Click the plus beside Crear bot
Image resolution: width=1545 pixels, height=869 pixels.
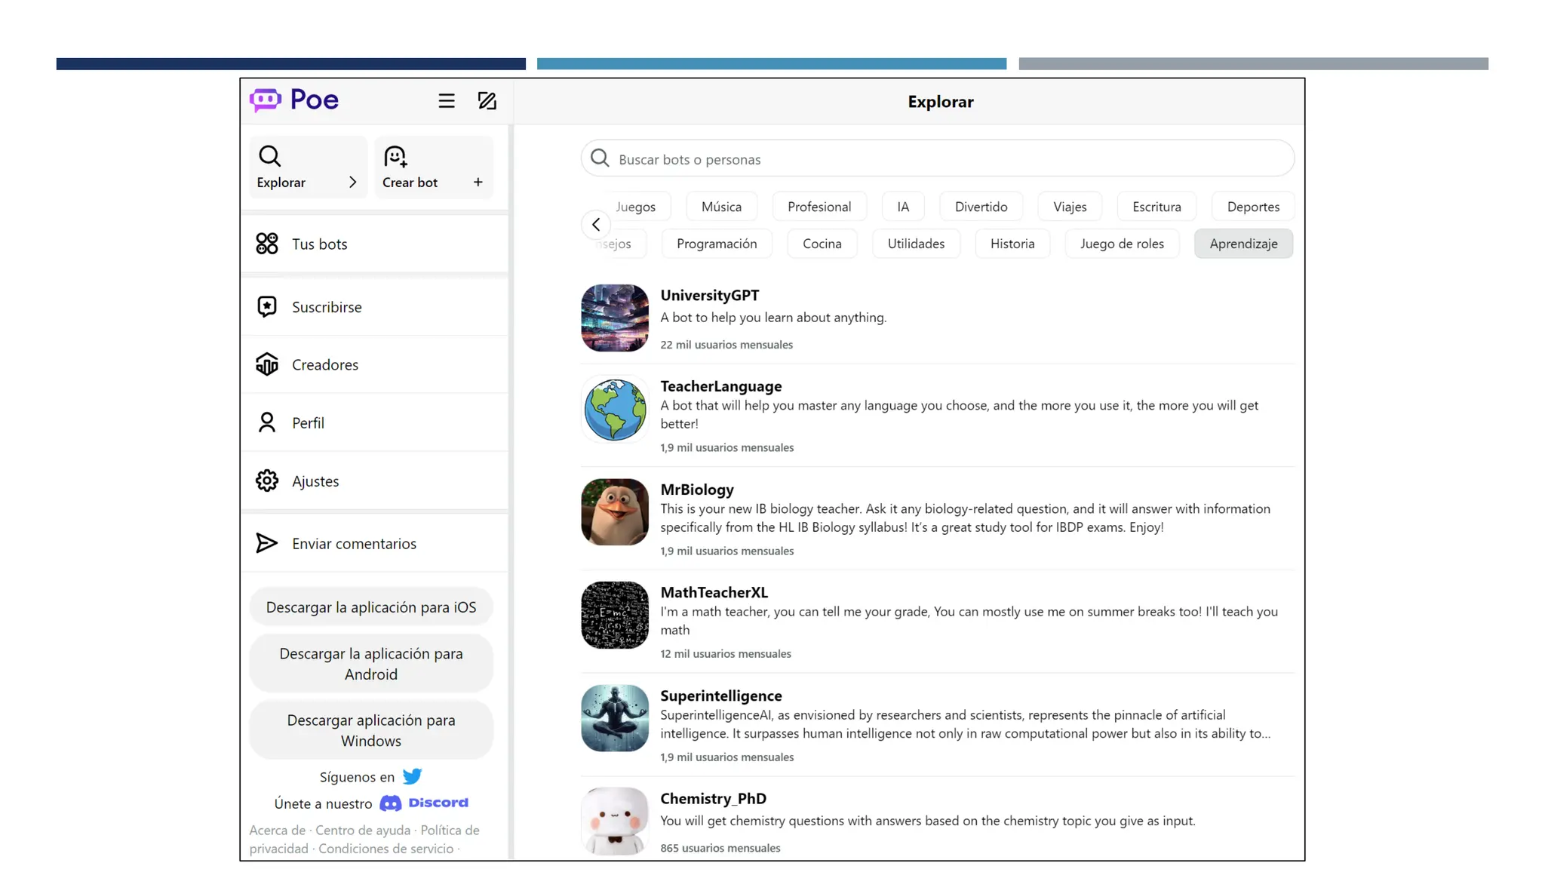point(478,183)
